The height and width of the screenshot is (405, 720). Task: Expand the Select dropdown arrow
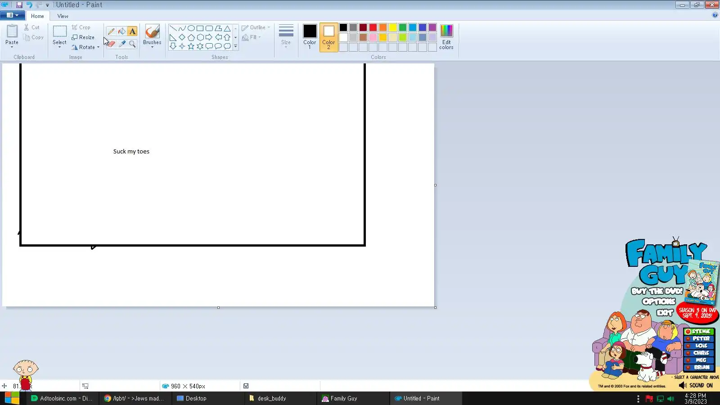(x=59, y=47)
